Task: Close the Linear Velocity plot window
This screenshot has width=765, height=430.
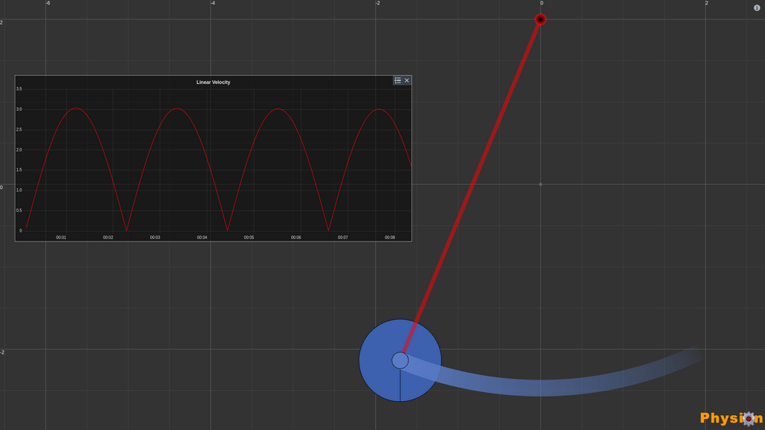Action: point(407,80)
